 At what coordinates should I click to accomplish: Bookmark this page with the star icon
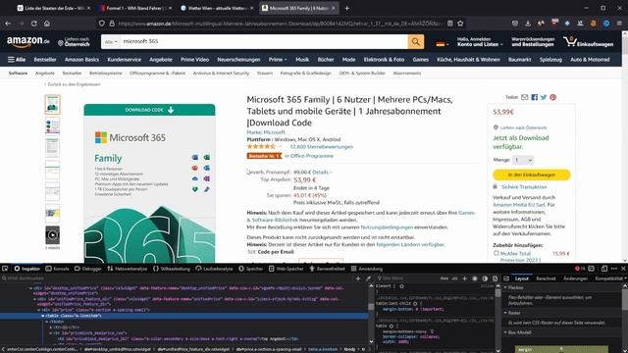[460, 24]
